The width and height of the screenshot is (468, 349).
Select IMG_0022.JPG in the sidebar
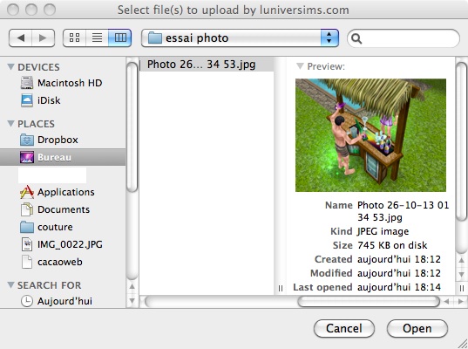[x=62, y=244]
